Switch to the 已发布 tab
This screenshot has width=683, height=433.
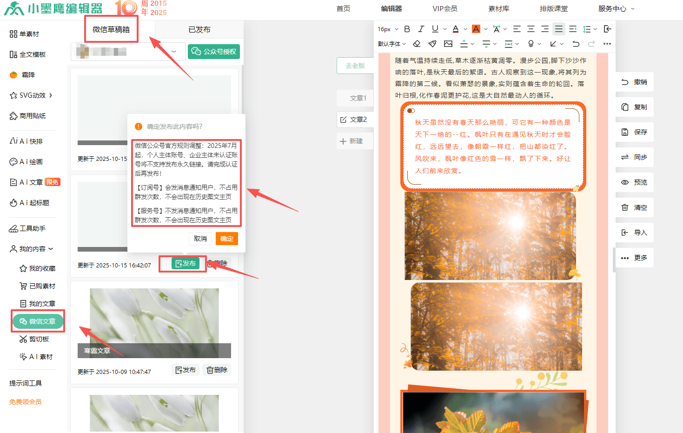tap(199, 29)
